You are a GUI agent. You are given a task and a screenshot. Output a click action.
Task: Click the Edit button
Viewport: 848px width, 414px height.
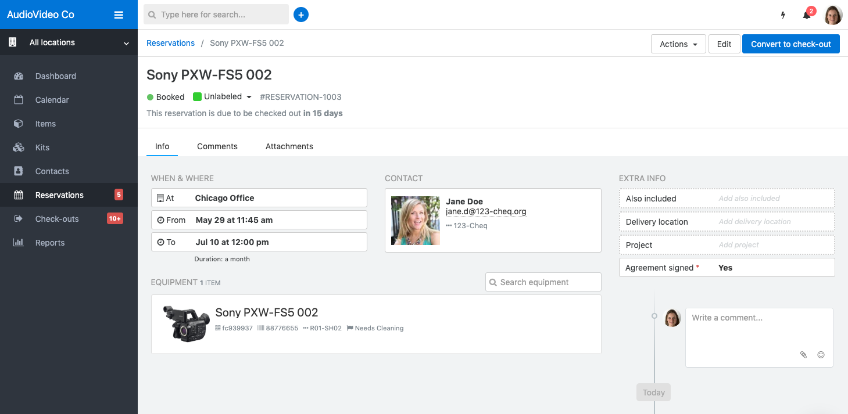[x=724, y=44]
